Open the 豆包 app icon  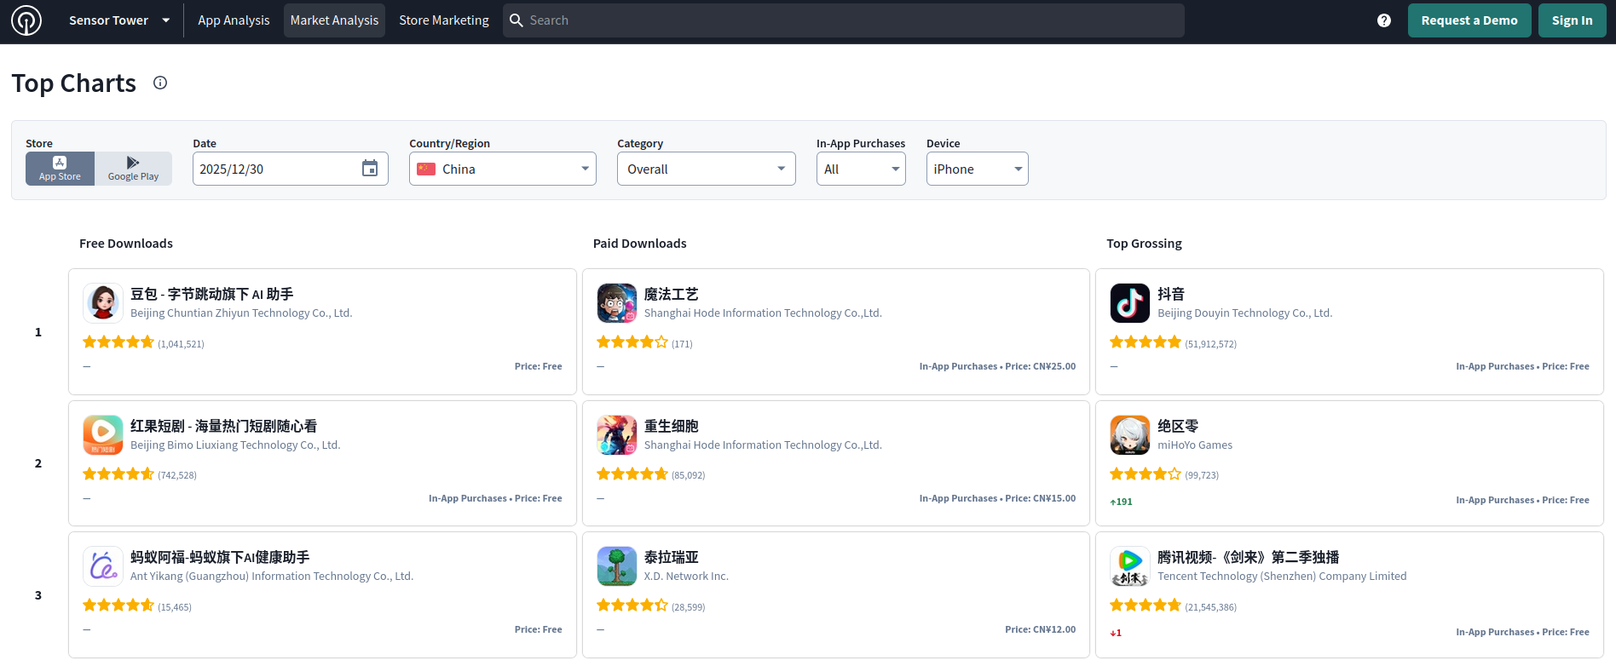[103, 303]
